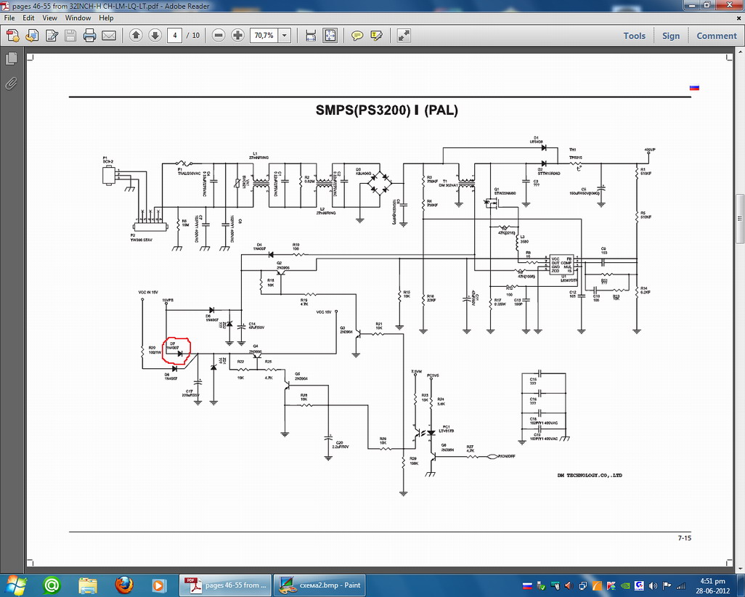
Task: Zoom in with the plus button
Action: point(237,36)
